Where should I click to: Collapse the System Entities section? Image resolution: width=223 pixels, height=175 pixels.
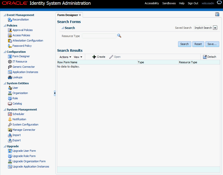[5, 83]
